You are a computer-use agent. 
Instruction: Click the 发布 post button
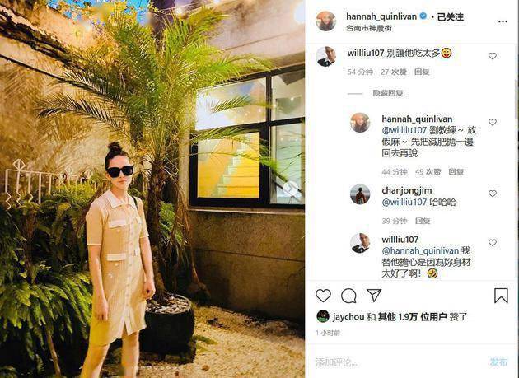(x=498, y=362)
